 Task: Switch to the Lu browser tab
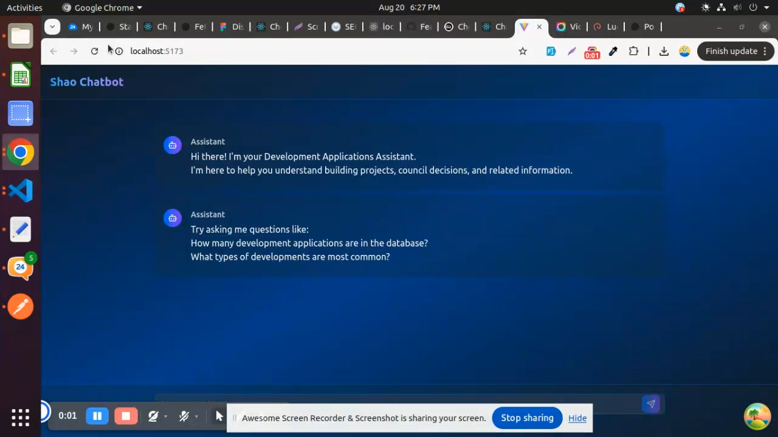click(x=605, y=27)
